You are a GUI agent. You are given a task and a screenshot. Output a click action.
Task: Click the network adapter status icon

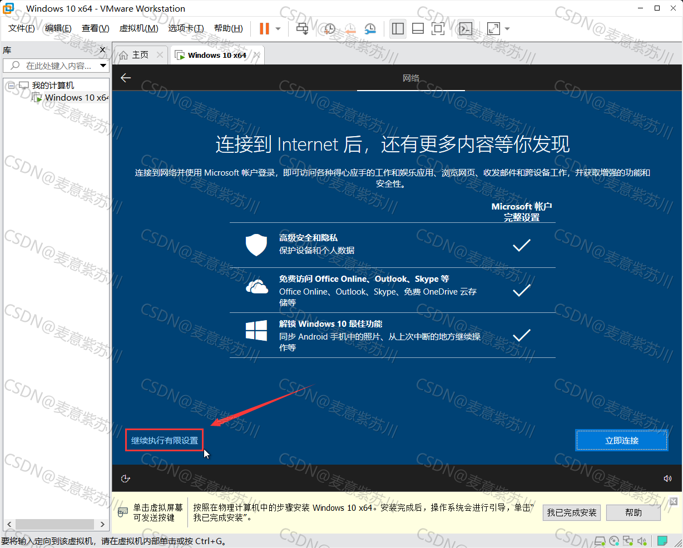628,541
